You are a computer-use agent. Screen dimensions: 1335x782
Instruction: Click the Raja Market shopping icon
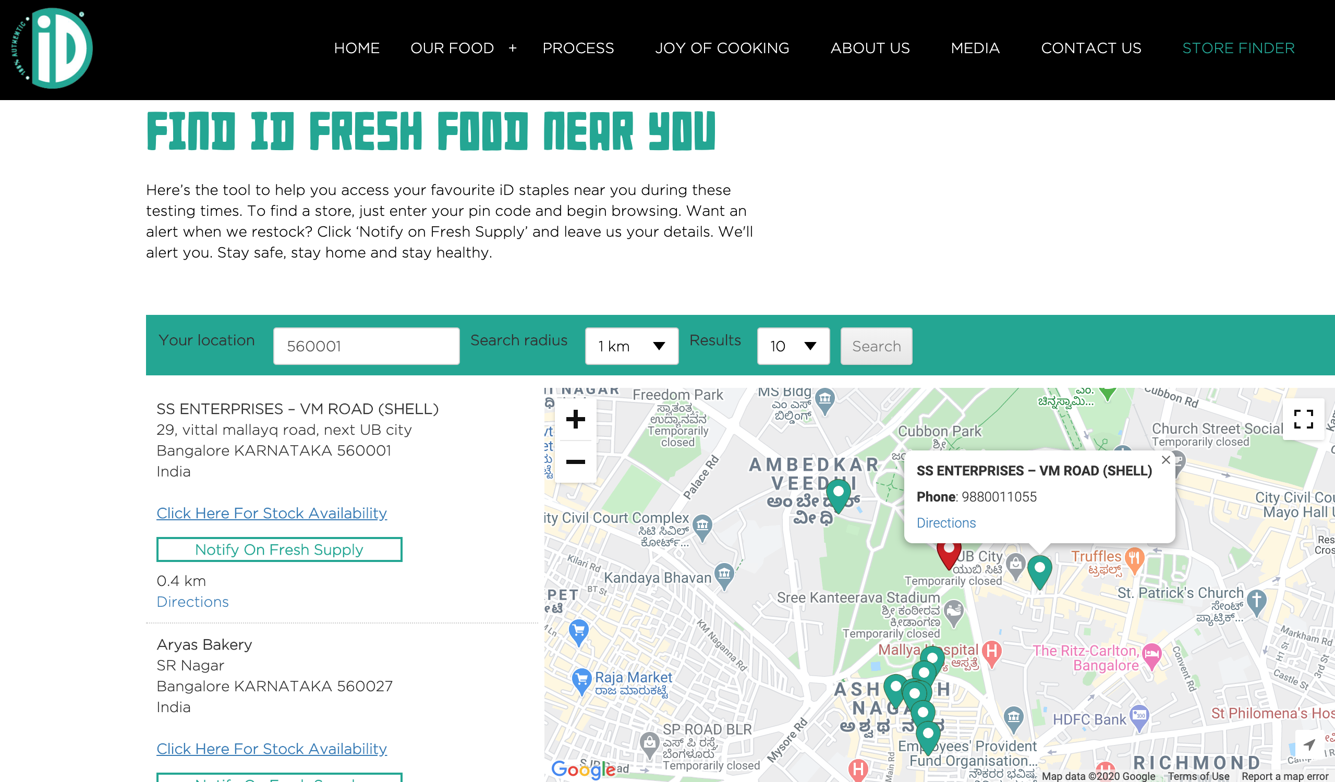(581, 680)
